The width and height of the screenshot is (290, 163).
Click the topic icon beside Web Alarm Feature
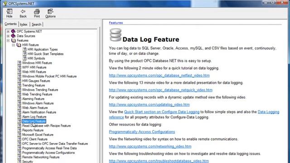pyautogui.click(x=19, y=108)
